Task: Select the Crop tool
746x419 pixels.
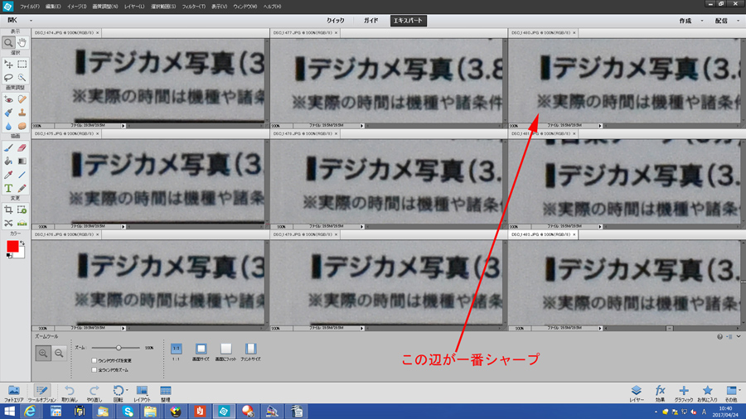Action: [x=8, y=210]
